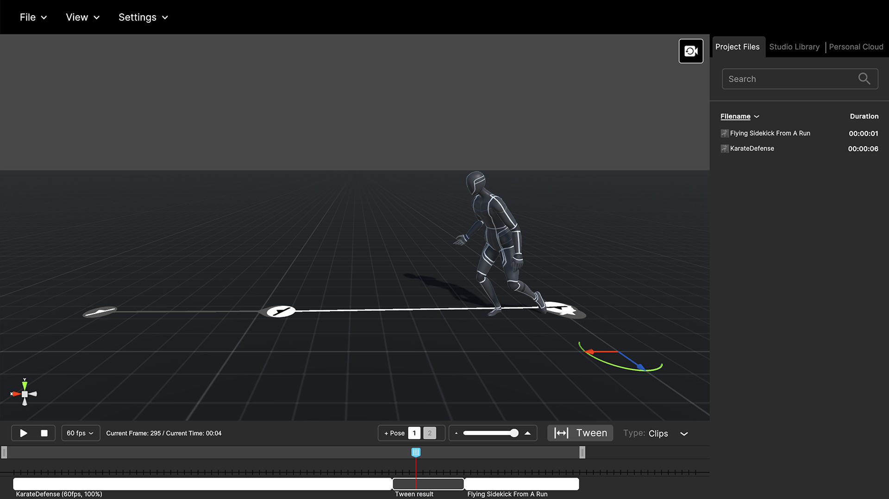Image resolution: width=889 pixels, height=499 pixels.
Task: Click the timeline zoom slider handle
Action: [513, 433]
